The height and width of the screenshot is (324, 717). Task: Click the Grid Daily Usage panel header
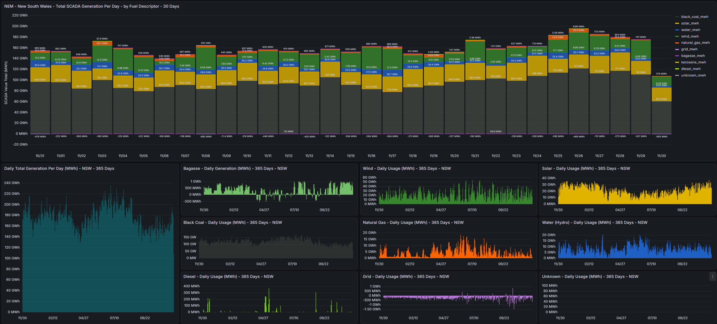pyautogui.click(x=406, y=276)
